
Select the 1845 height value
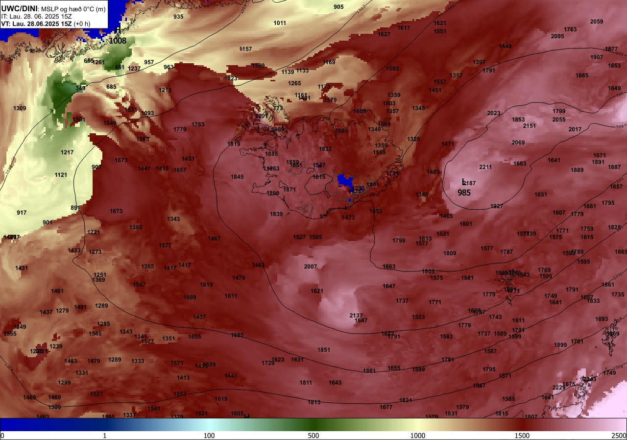(237, 177)
